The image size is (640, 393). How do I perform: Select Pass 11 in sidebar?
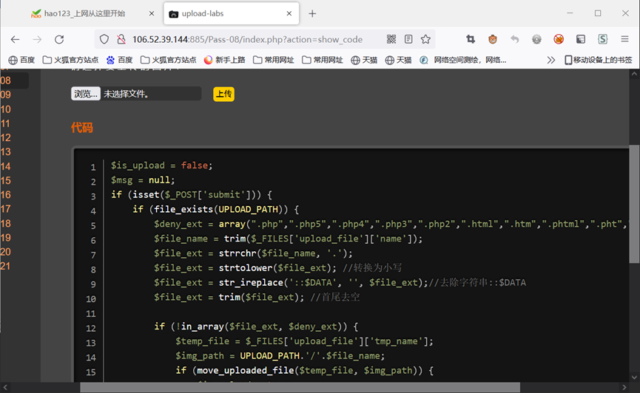[x=5, y=123]
